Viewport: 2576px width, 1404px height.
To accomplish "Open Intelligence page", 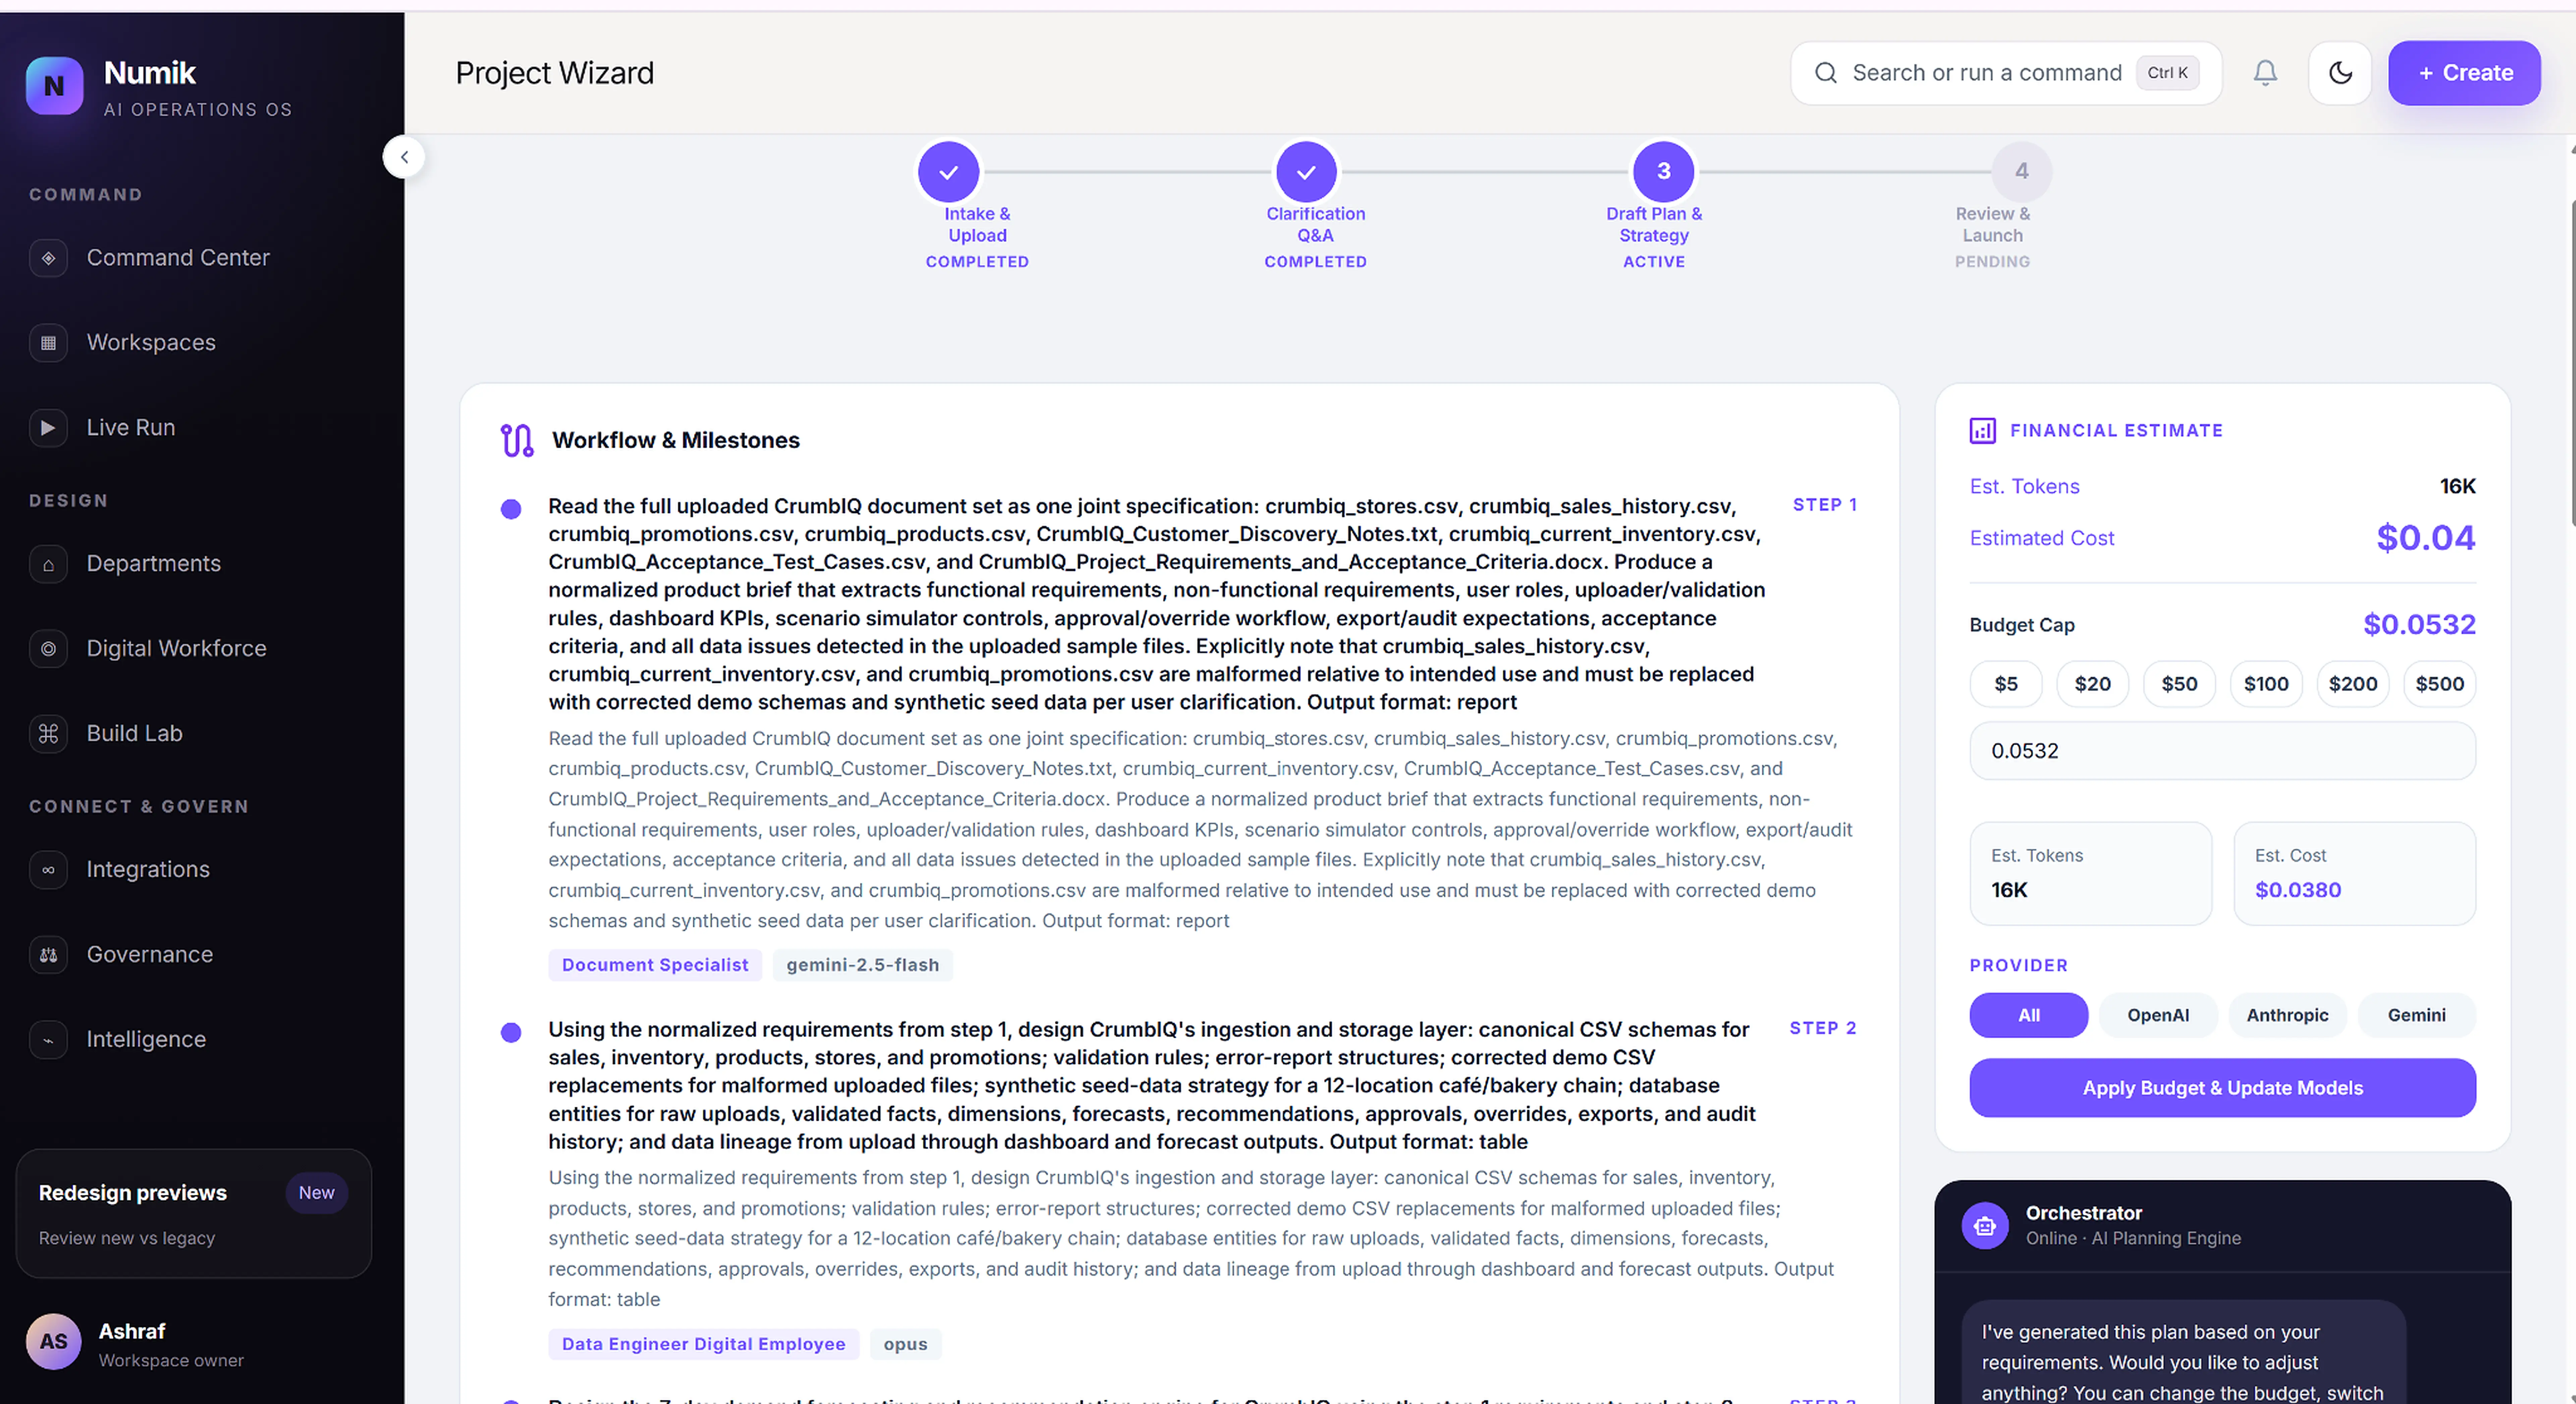I will point(146,1040).
